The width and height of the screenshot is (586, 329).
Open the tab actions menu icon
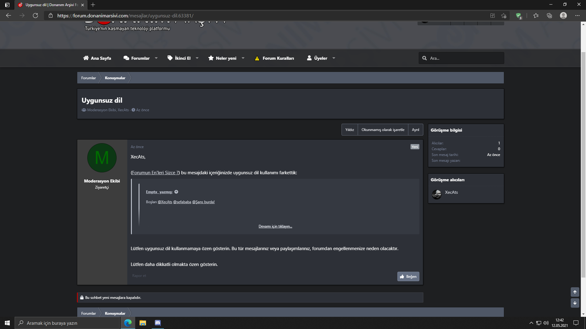tap(7, 5)
